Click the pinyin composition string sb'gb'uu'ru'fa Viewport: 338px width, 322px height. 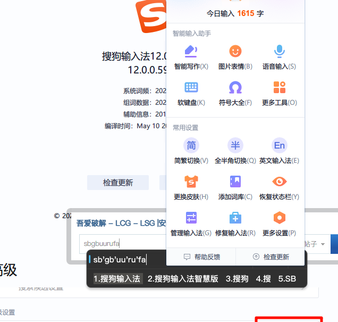pyautogui.click(x=120, y=260)
